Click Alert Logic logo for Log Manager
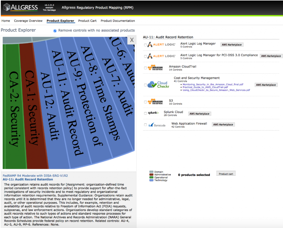 (161, 45)
